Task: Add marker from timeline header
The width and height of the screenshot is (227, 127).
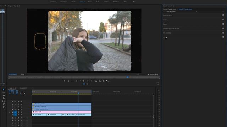Action: pos(21,93)
